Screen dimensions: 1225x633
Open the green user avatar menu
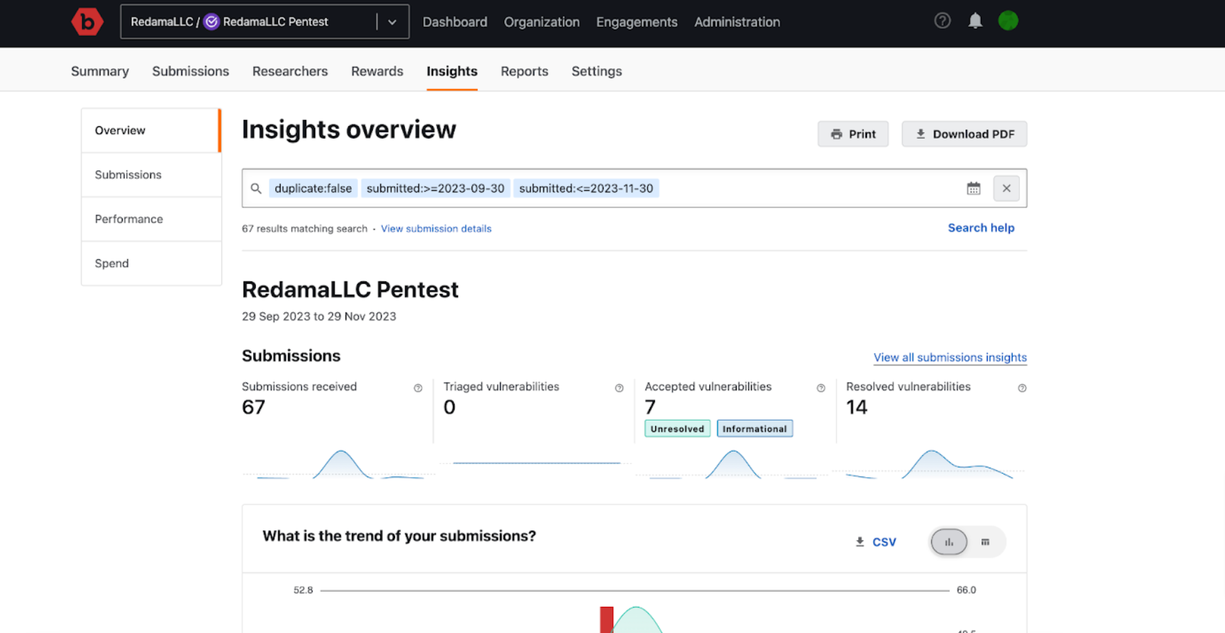pyautogui.click(x=1008, y=21)
